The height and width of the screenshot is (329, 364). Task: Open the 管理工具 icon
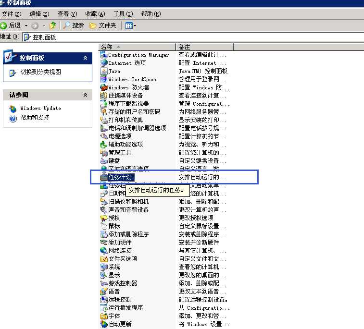coord(103,153)
